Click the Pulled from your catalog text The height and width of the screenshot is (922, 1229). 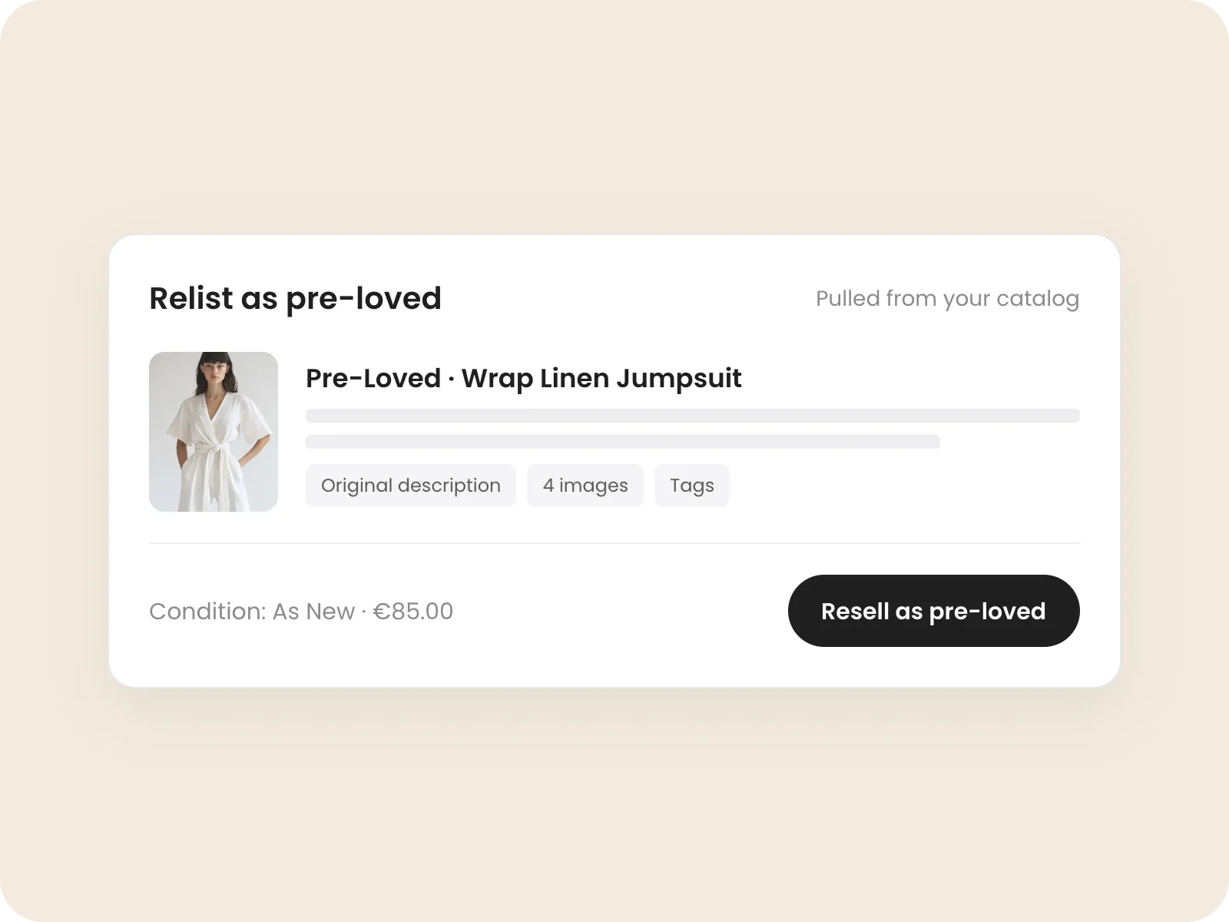(x=947, y=298)
